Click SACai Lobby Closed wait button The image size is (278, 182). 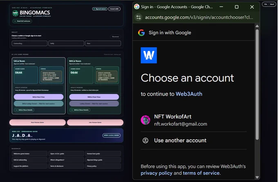tap(38, 104)
